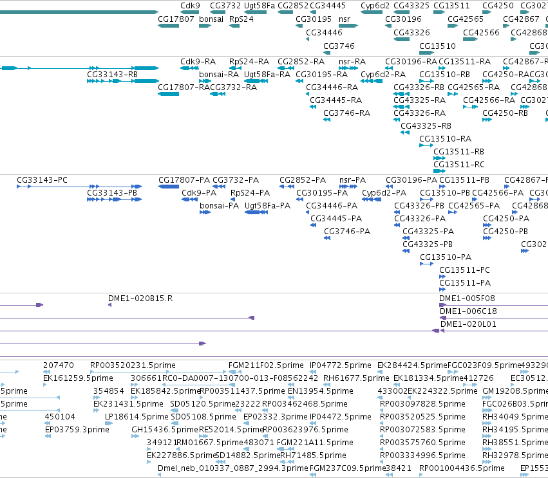This screenshot has height=478, width=548.
Task: Click the bonsai-PA protein label
Action: pyautogui.click(x=219, y=206)
